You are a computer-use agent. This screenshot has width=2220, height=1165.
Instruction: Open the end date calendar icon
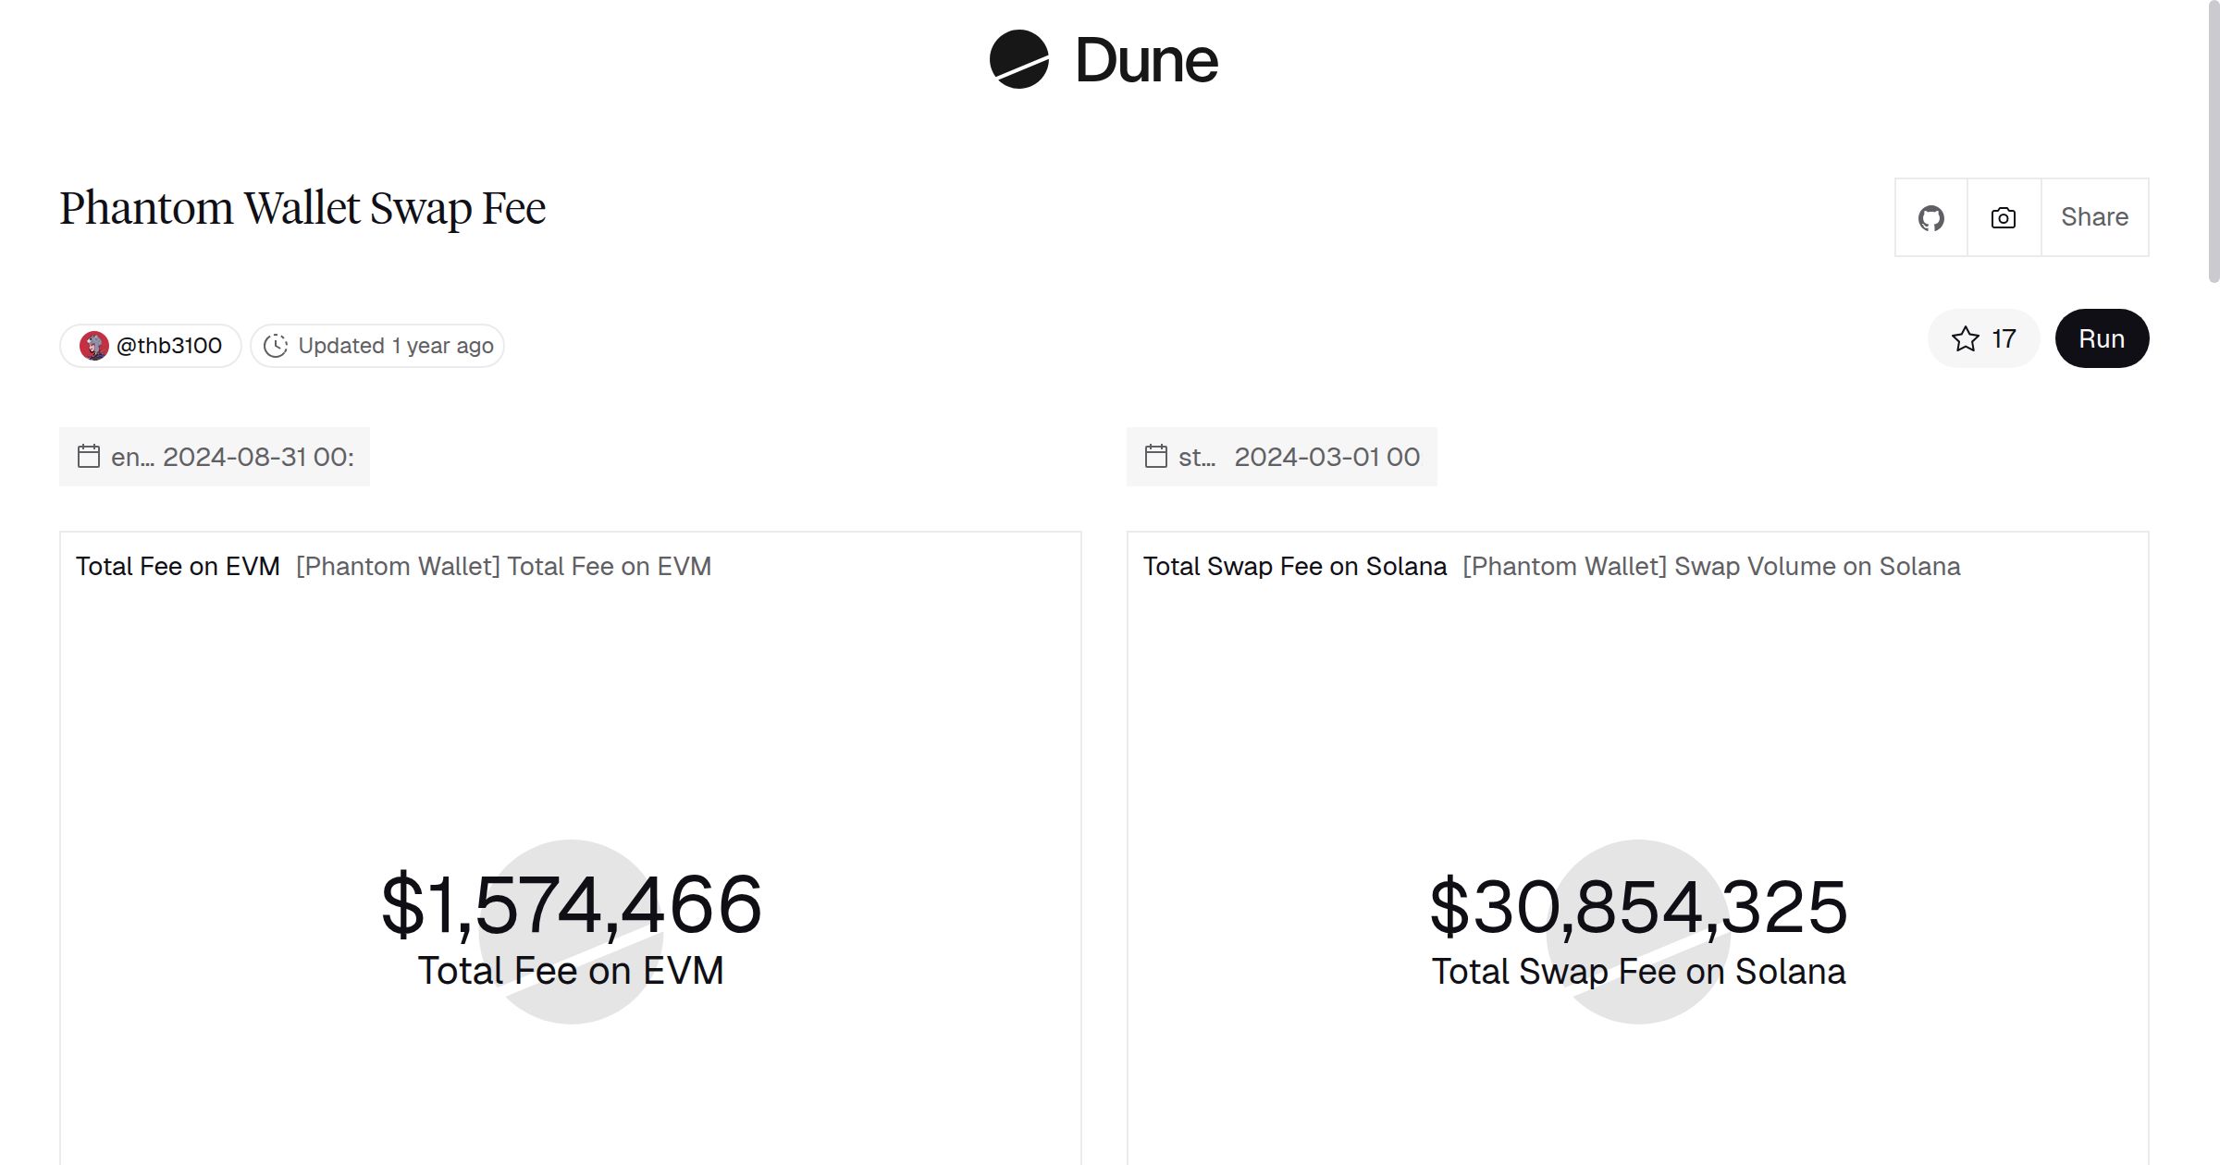(90, 457)
